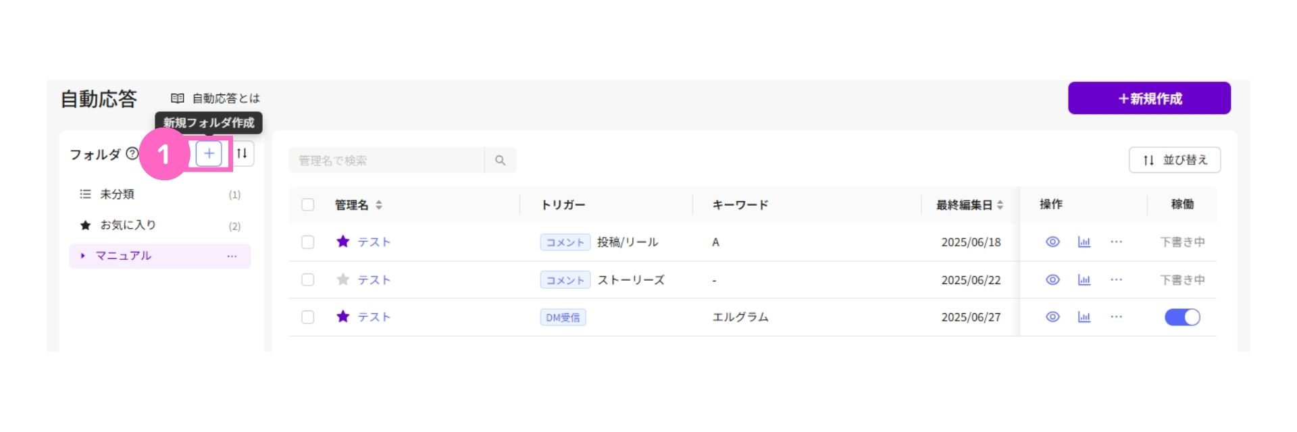The width and height of the screenshot is (1297, 432).
Task: Select the お気に入り folder
Action: [128, 225]
